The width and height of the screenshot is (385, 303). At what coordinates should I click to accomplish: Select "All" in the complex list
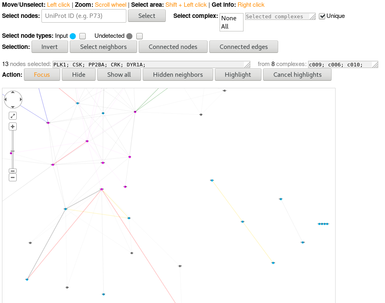[x=226, y=26]
